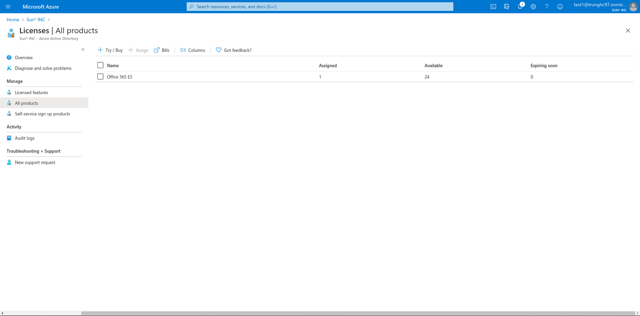Screen dimensions: 640x316
Task: Open the Overview menu item
Action: coord(24,58)
